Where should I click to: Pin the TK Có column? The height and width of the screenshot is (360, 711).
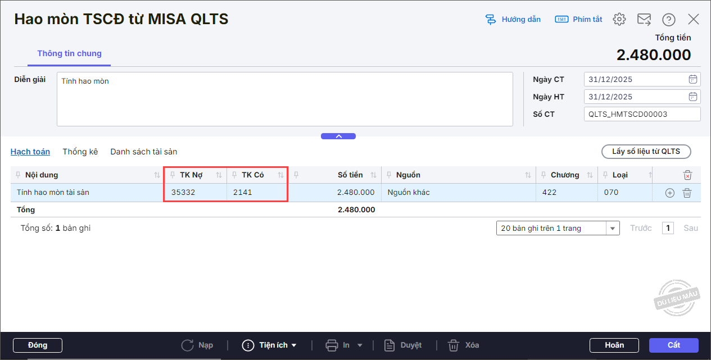click(x=234, y=175)
